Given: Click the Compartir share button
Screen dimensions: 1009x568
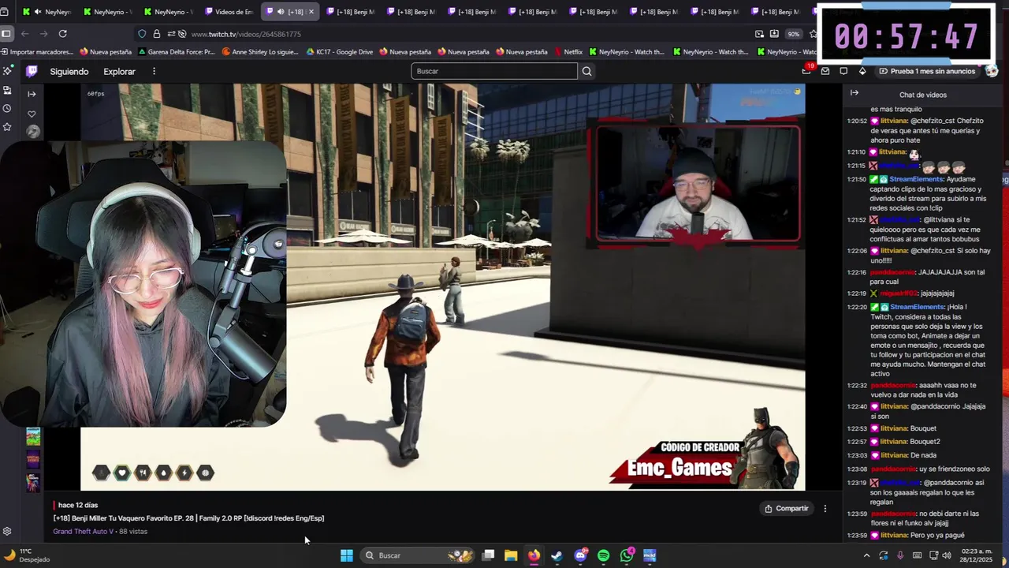Looking at the screenshot, I should [x=787, y=509].
